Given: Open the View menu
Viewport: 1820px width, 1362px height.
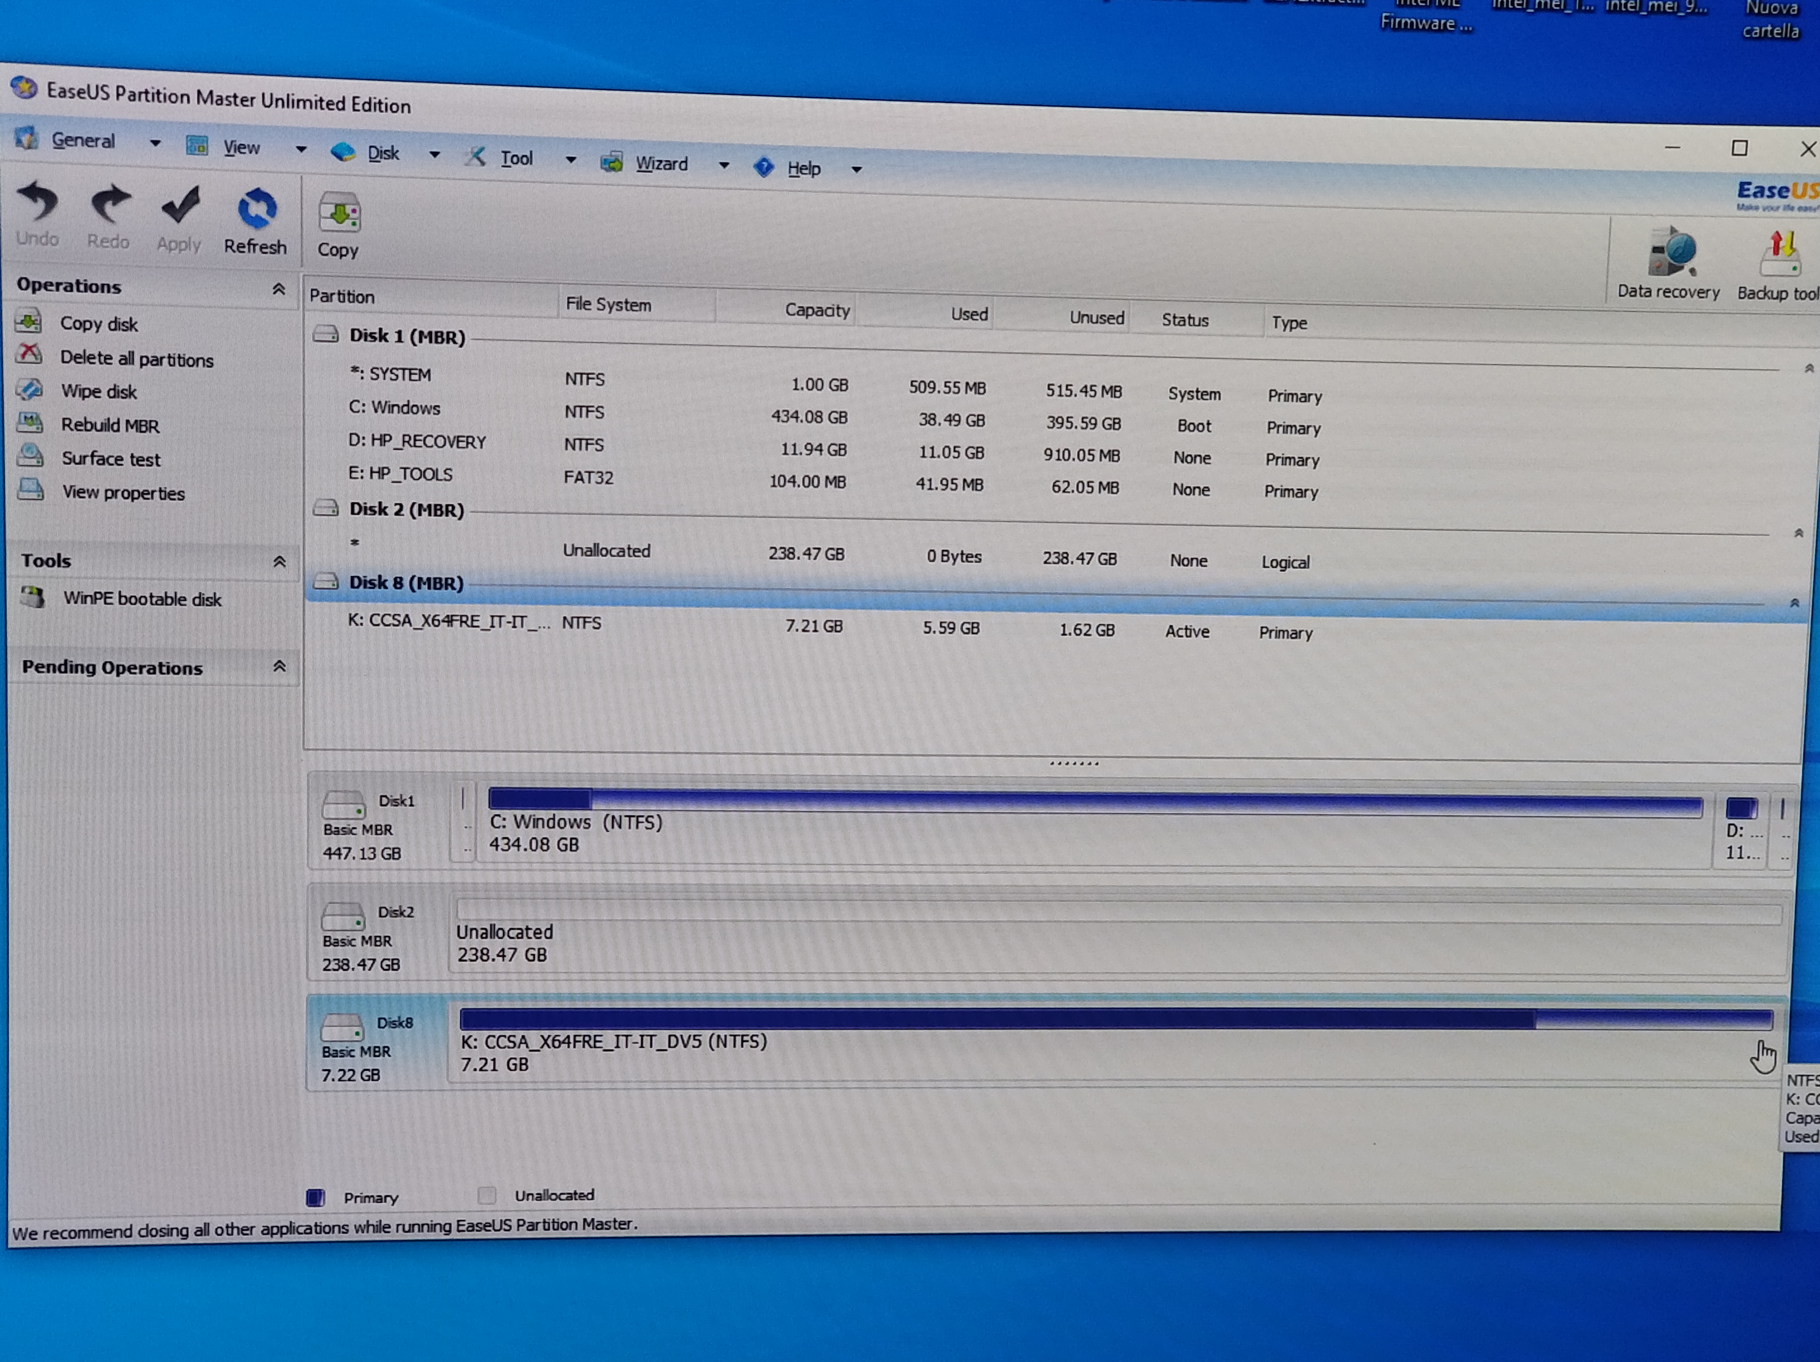Looking at the screenshot, I should click(x=241, y=147).
